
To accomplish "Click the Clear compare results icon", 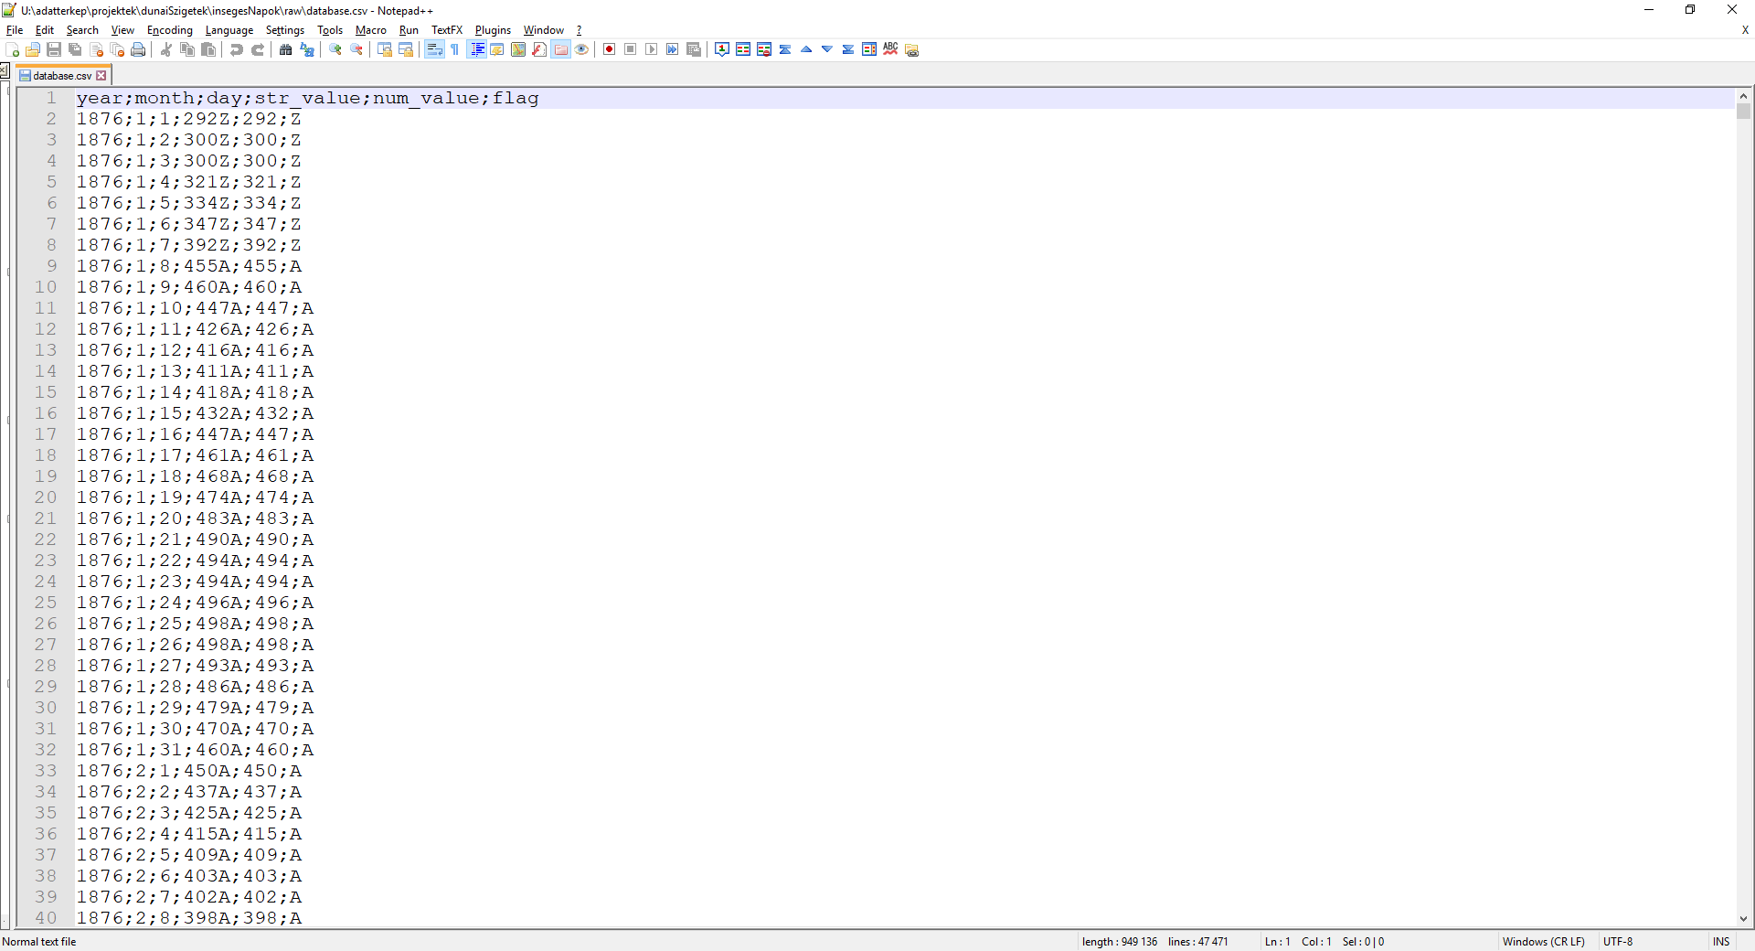I will point(764,49).
